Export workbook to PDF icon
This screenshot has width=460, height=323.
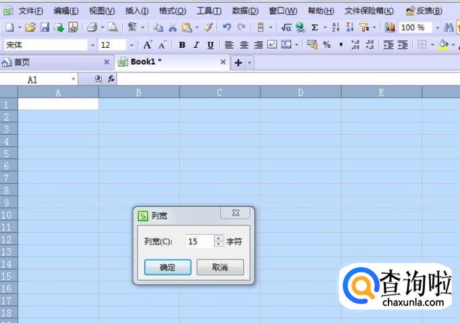pyautogui.click(x=73, y=28)
